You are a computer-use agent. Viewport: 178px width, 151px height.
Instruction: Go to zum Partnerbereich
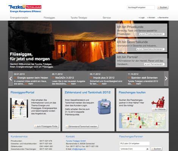pos(154,64)
